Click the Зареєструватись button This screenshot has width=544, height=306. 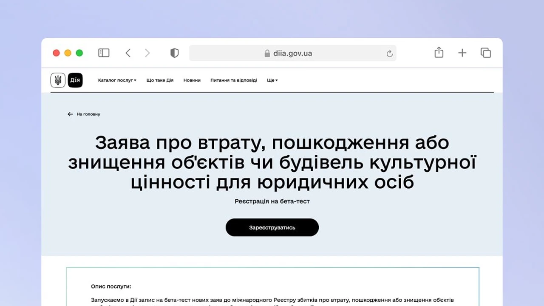[x=272, y=227]
